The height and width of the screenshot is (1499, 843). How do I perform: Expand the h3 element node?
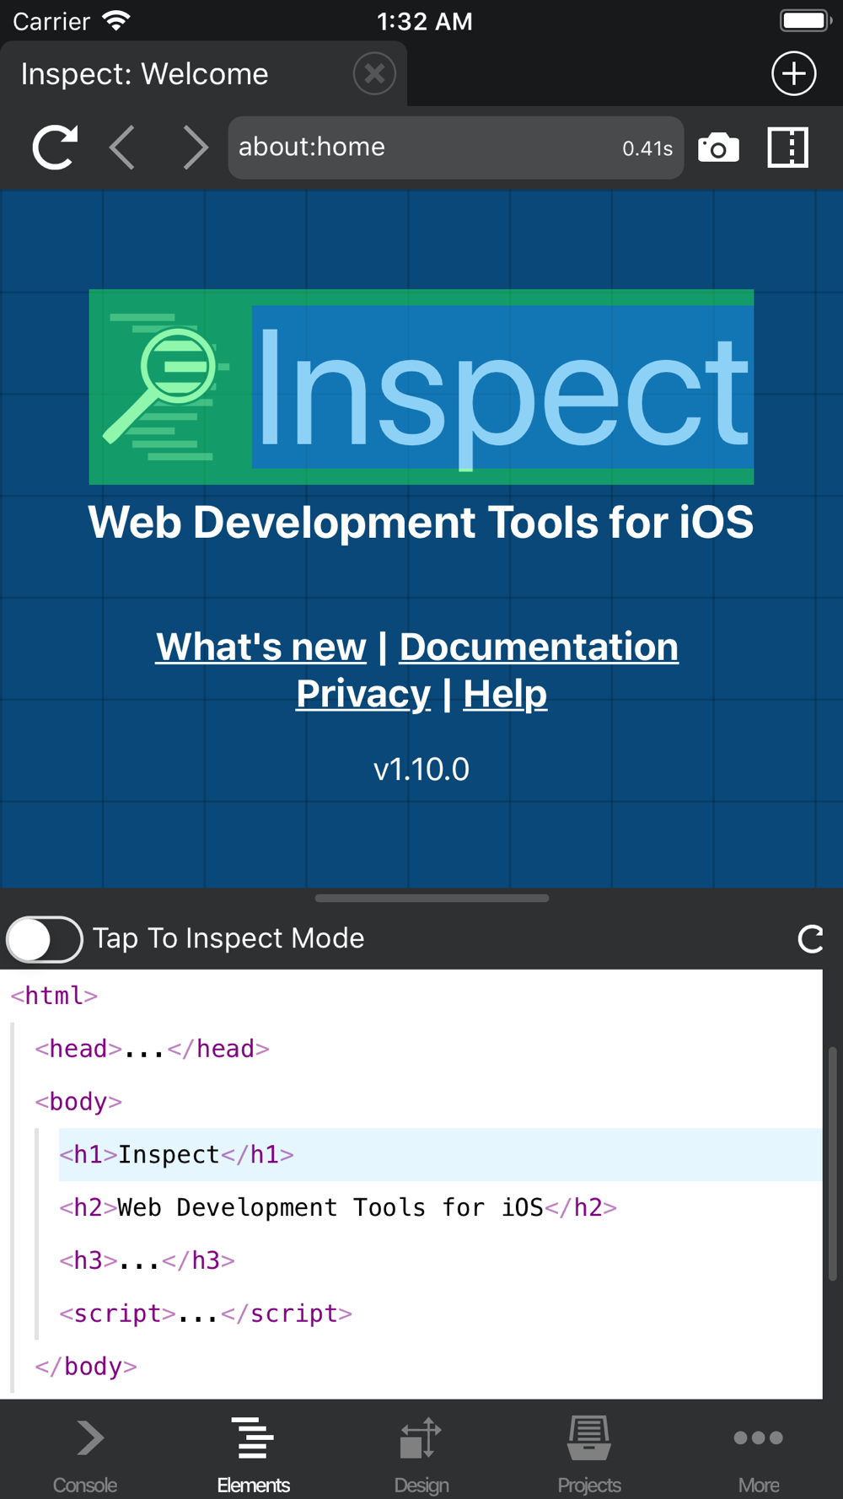(x=147, y=1260)
